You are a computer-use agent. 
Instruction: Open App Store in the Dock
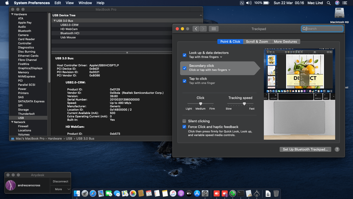click(197, 193)
